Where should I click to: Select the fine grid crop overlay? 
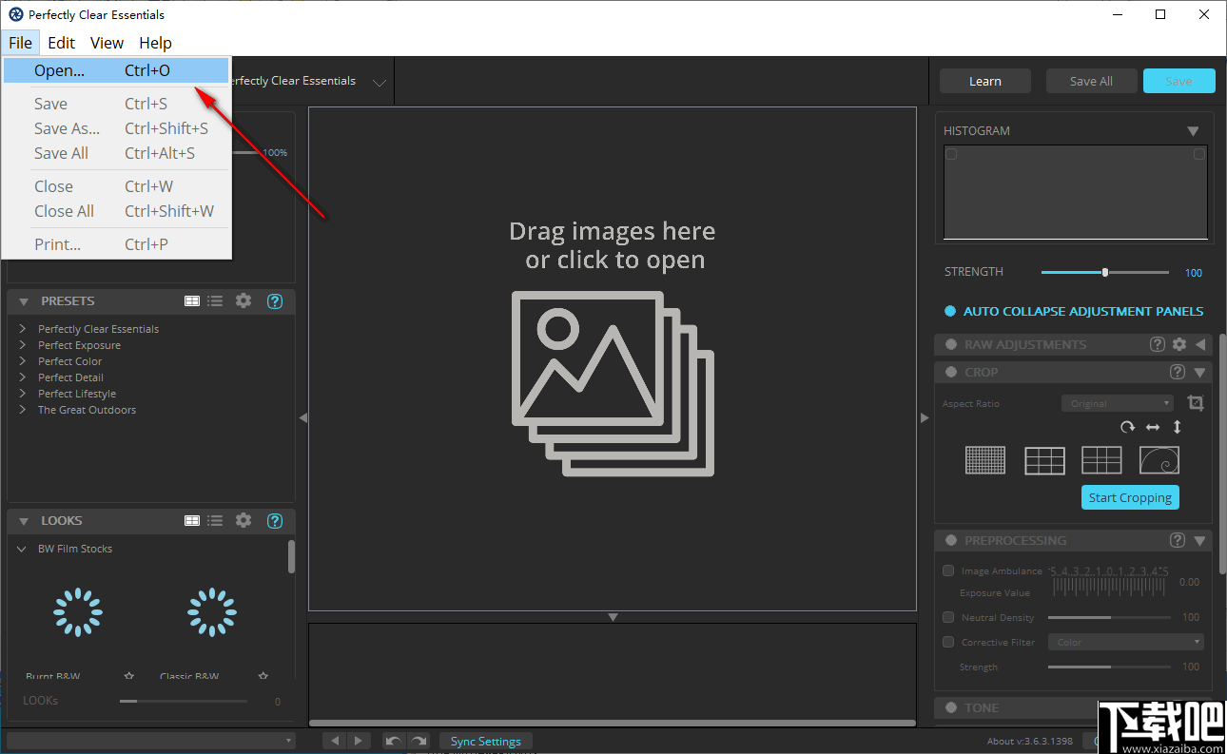pos(985,460)
